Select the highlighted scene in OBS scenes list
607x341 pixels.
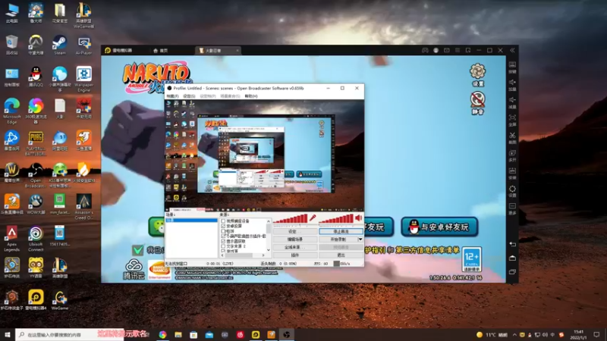[x=192, y=220]
